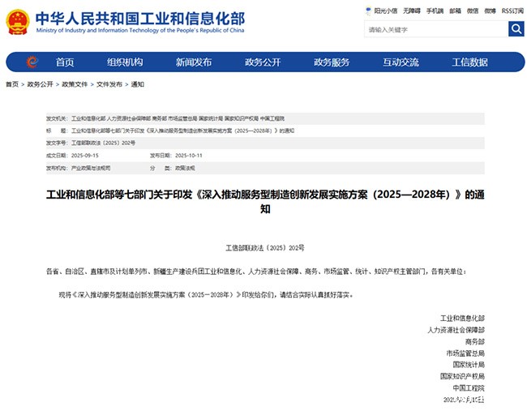Select 政务公开 in the navigation bar
527x411 pixels.
(263, 62)
